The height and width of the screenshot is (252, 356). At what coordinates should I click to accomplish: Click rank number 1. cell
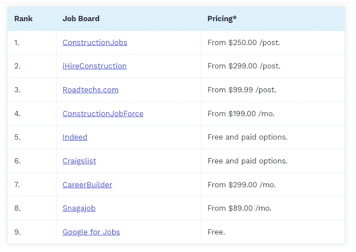(32, 43)
